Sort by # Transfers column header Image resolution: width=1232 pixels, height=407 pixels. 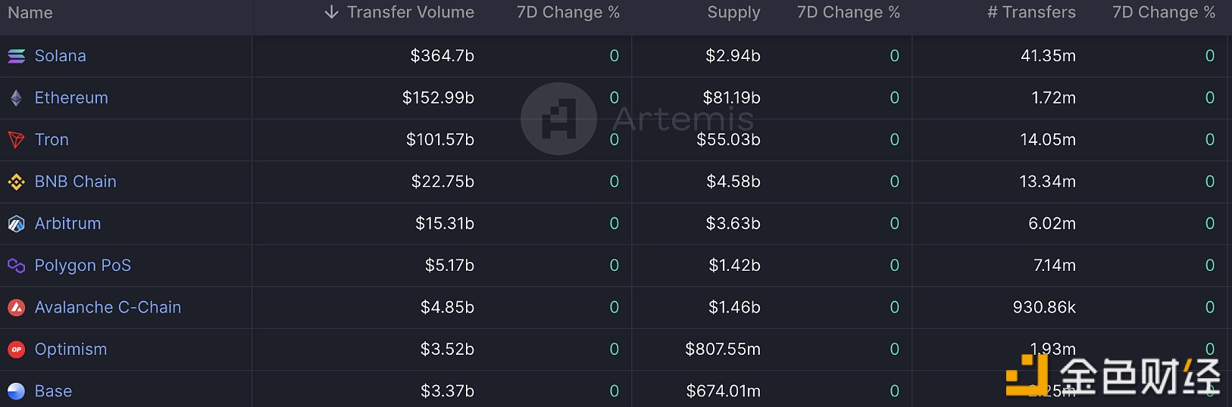[1031, 12]
